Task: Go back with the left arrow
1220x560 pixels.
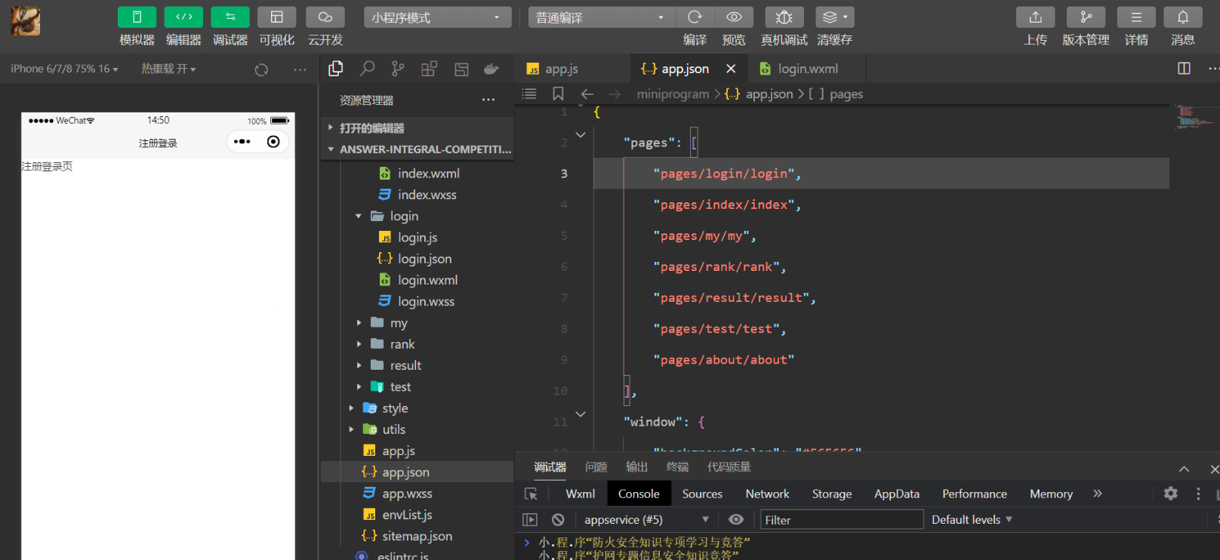Action: click(587, 94)
